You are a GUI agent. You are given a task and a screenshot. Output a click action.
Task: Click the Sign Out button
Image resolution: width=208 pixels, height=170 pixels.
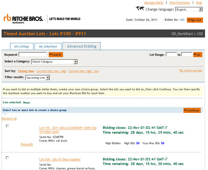point(195,20)
